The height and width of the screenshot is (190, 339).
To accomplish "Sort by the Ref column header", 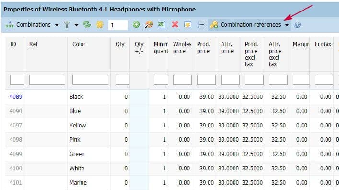I will tap(34, 44).
